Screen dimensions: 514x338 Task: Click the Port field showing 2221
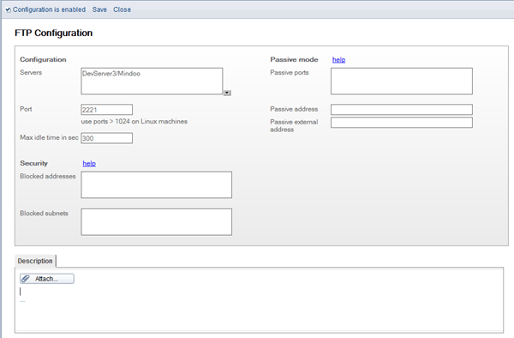pos(107,110)
